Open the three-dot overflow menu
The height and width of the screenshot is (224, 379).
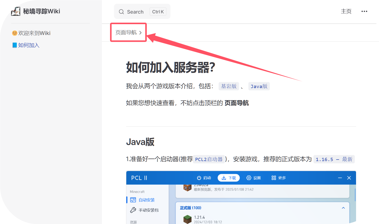pos(364,11)
